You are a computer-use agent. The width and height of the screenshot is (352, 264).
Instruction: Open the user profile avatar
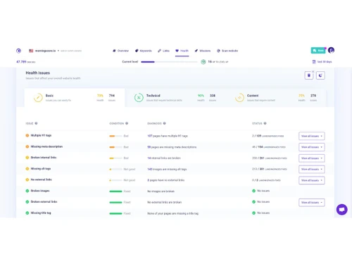coord(331,50)
